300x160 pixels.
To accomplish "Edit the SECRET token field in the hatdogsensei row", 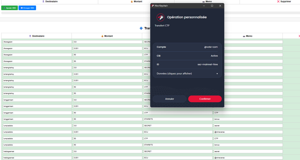I will click(178, 151).
